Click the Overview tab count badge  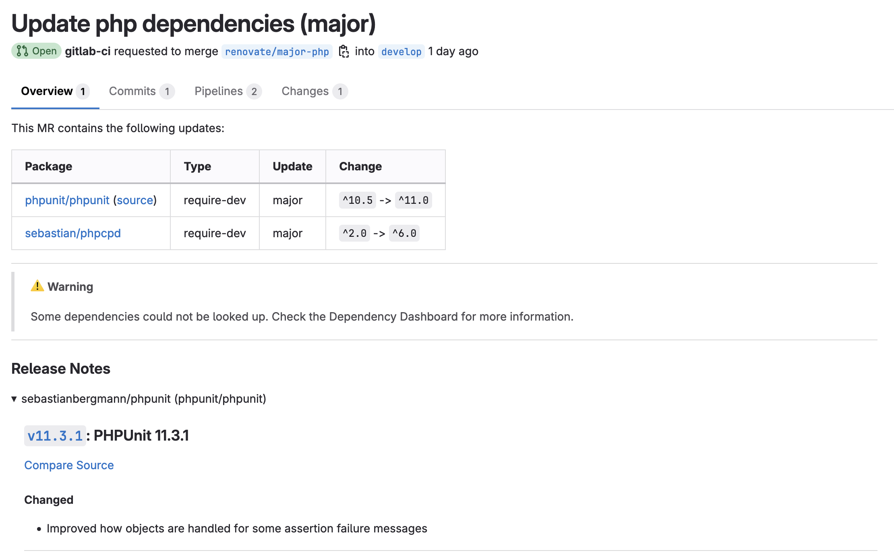(83, 91)
